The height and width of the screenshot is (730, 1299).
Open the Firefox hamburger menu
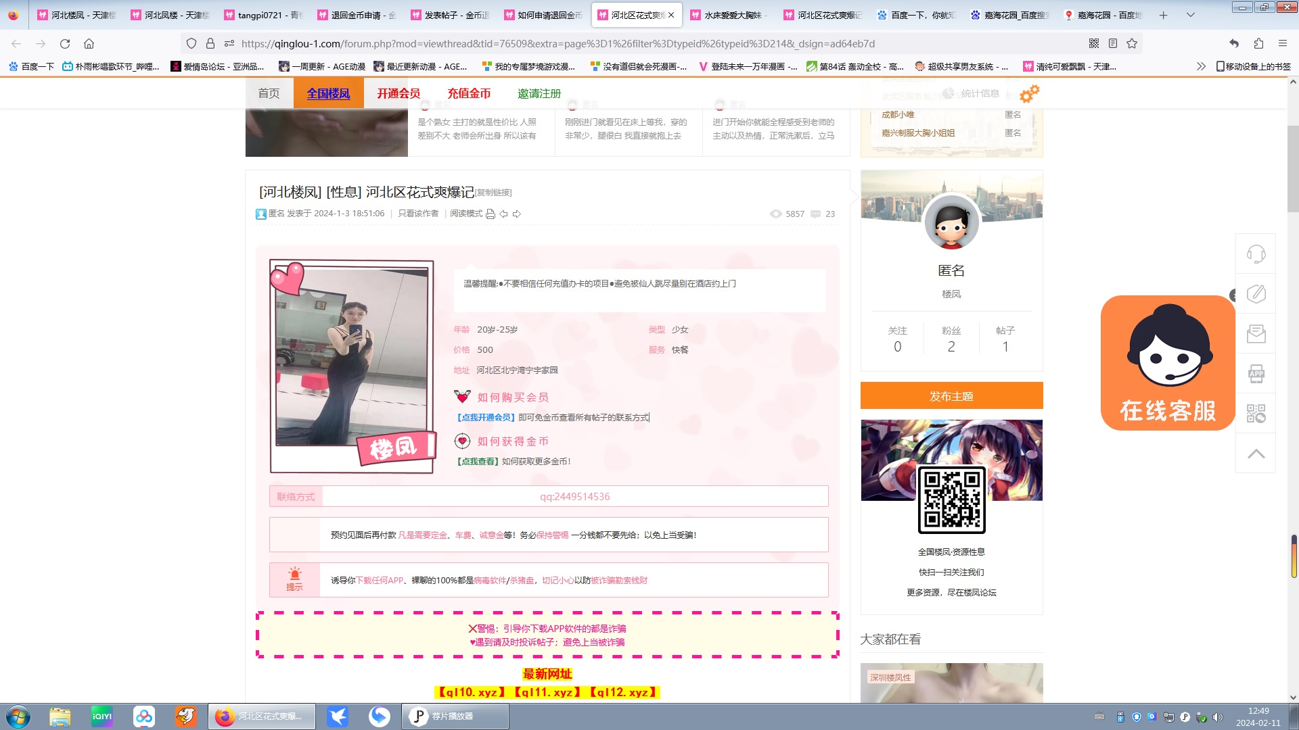pos(1282,43)
